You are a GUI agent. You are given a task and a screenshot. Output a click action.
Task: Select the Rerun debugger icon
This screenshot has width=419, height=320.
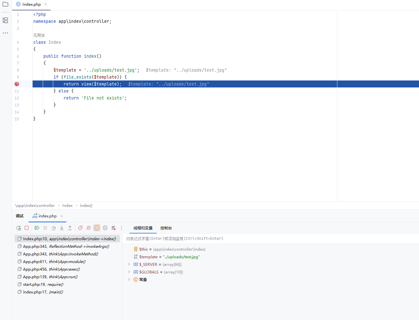pos(18,228)
